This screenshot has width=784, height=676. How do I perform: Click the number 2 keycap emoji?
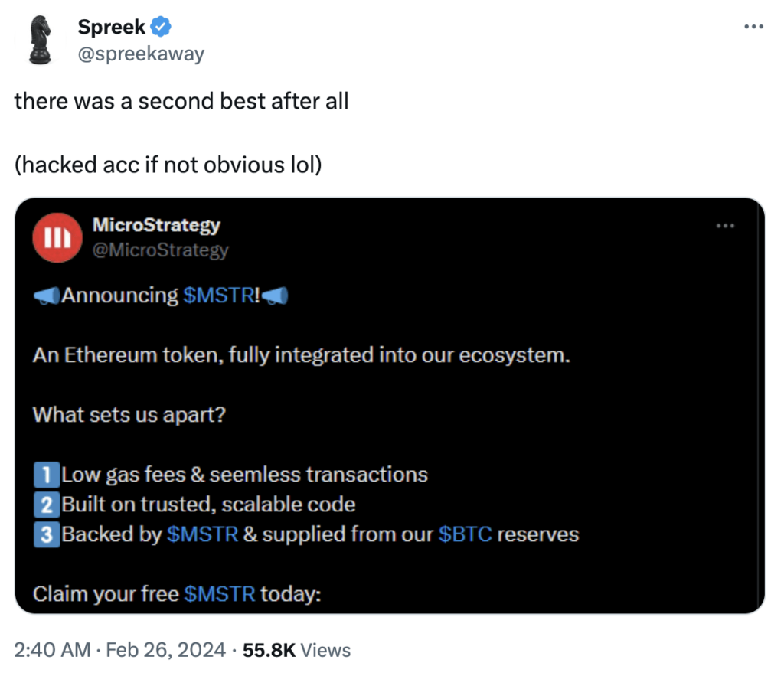pos(47,505)
